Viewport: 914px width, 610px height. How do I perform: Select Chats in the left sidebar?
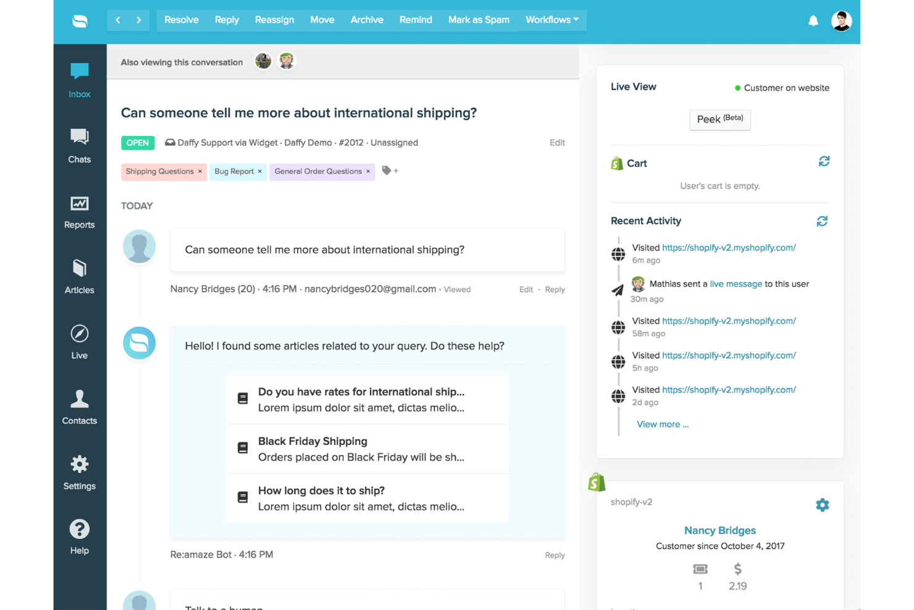[x=79, y=145]
